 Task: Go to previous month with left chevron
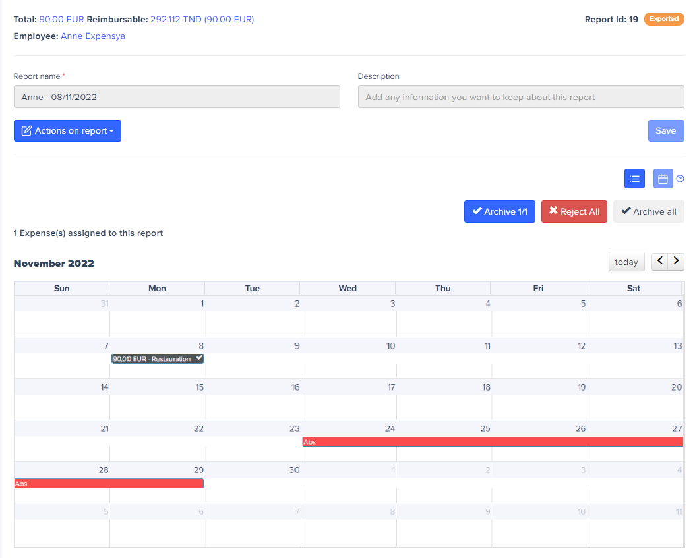pos(660,262)
